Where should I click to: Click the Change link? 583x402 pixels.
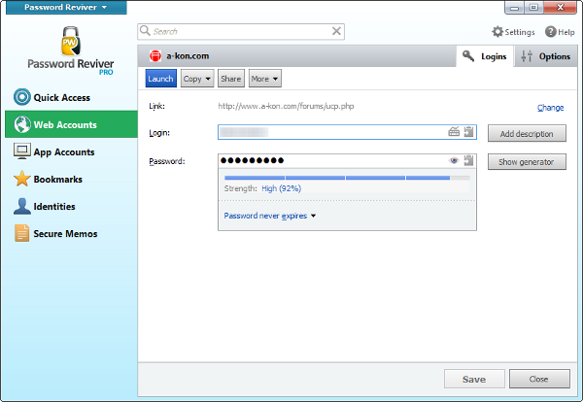(x=550, y=108)
